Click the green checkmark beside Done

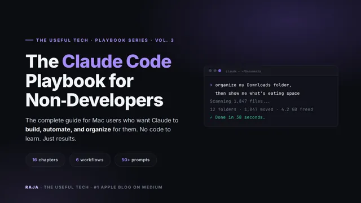coord(211,117)
